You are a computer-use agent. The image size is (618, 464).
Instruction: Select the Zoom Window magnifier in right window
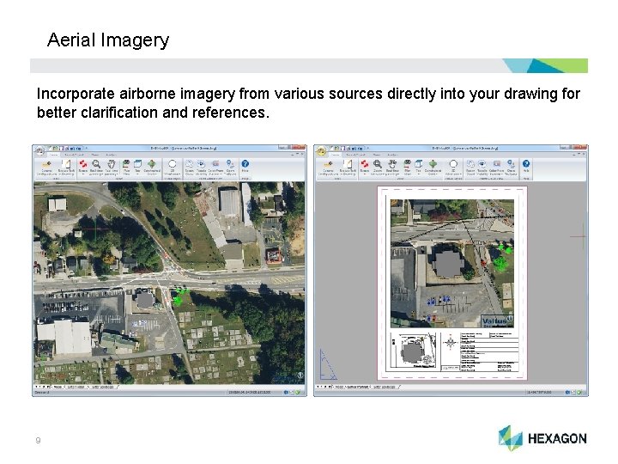[378, 163]
